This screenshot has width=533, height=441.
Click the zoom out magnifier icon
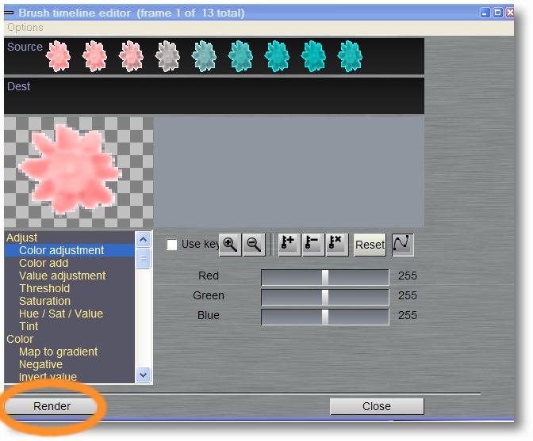[x=254, y=245]
